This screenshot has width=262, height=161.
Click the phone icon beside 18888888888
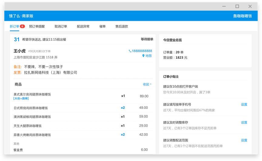(130, 51)
